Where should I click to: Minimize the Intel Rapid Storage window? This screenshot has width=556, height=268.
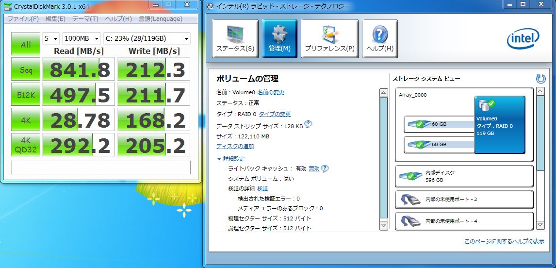(x=510, y=4)
